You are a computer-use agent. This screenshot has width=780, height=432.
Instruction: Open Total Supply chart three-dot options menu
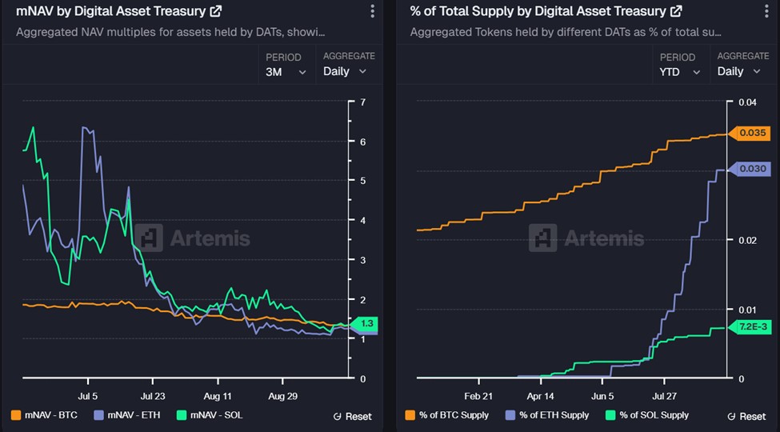coord(766,11)
